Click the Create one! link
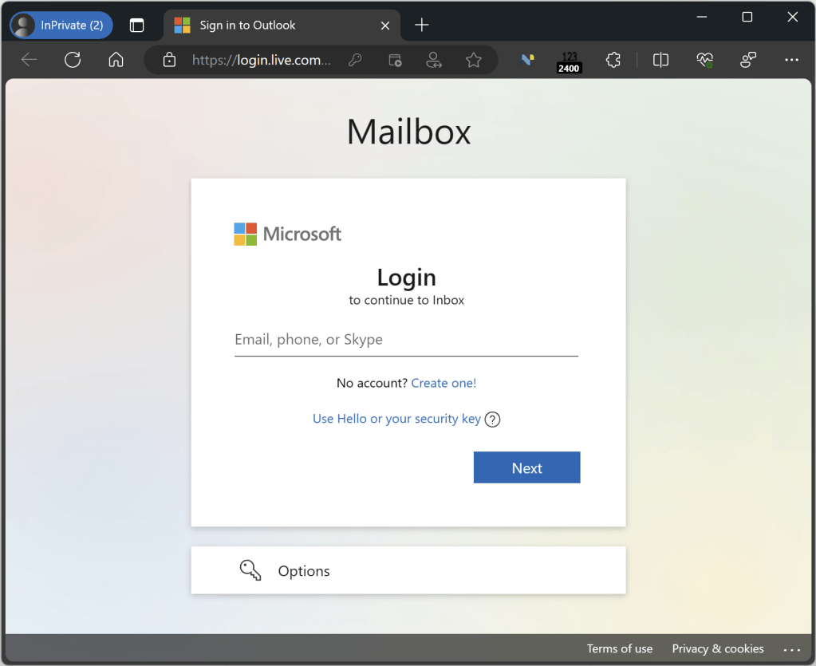 (443, 383)
